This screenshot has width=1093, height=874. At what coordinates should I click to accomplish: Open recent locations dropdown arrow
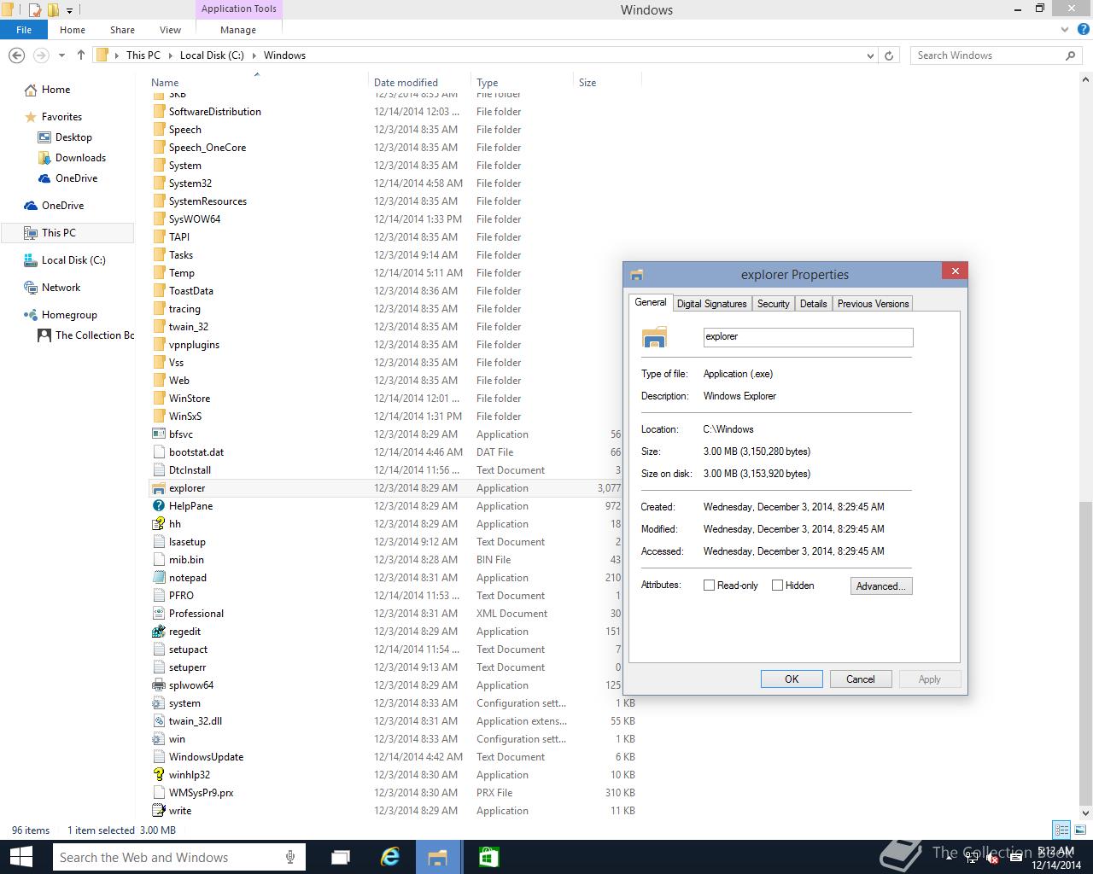(61, 55)
